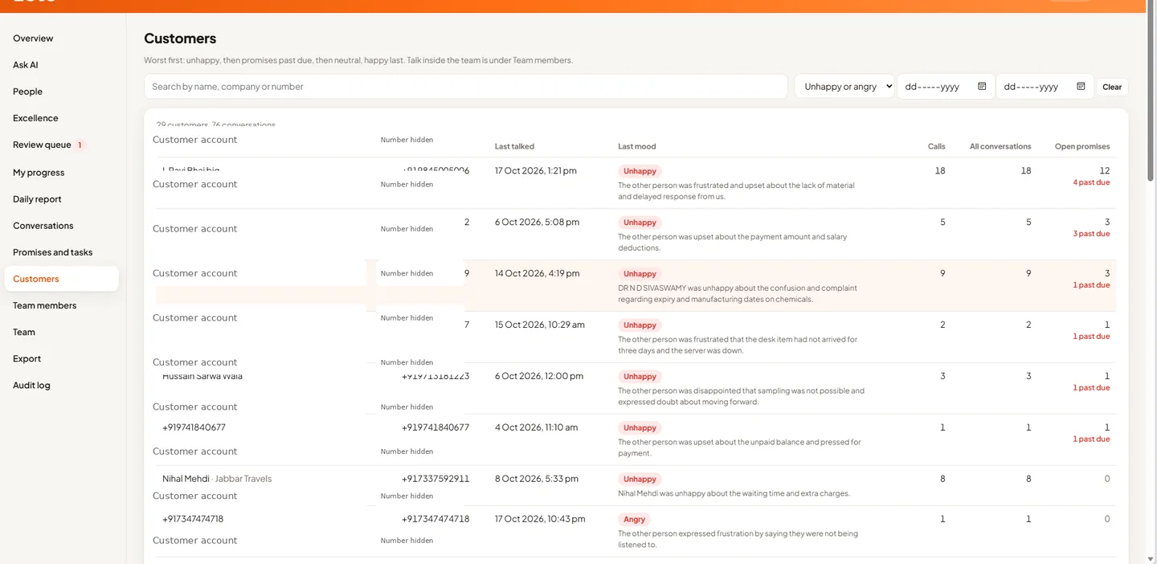Click the date 4 Oct 2026, 11:10 am

click(x=536, y=427)
